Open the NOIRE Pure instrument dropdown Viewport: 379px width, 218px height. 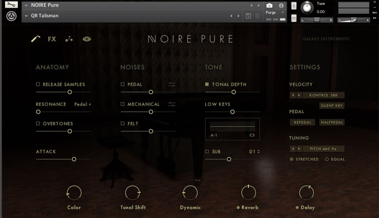point(26,6)
